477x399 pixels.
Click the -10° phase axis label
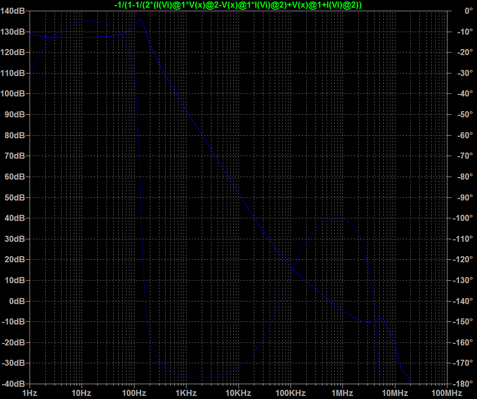click(x=465, y=32)
